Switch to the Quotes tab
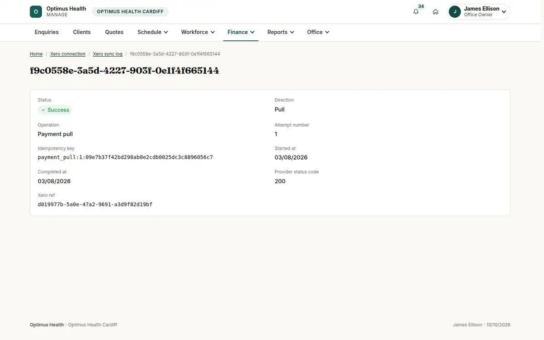This screenshot has width=544, height=340. tap(114, 32)
